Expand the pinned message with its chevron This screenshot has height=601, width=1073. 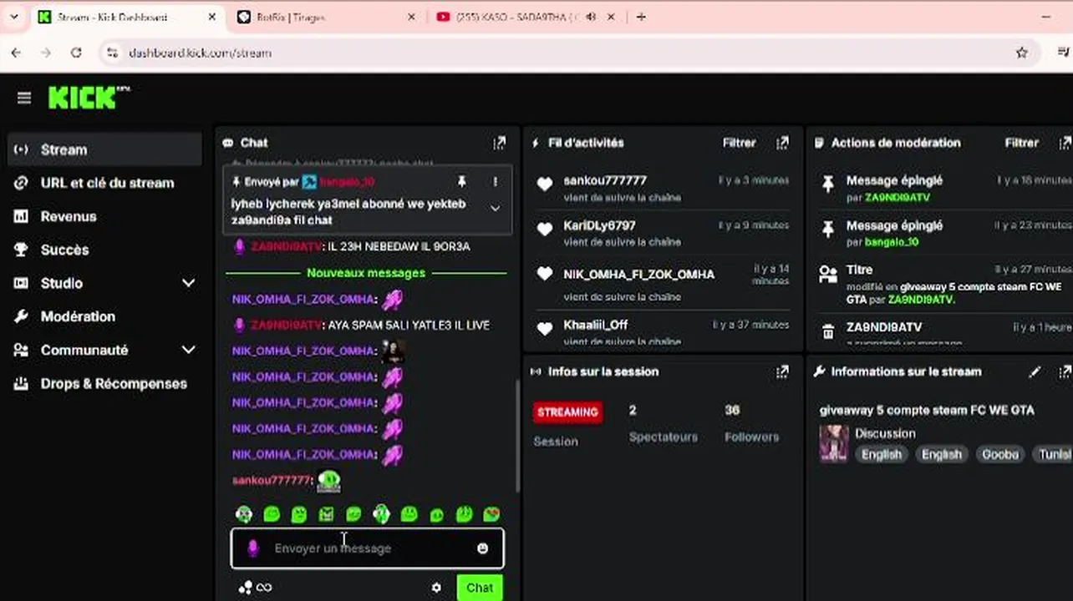point(496,208)
